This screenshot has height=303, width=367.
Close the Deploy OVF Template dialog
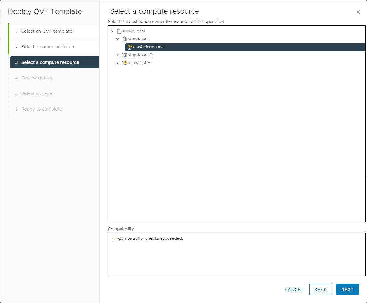(x=358, y=12)
